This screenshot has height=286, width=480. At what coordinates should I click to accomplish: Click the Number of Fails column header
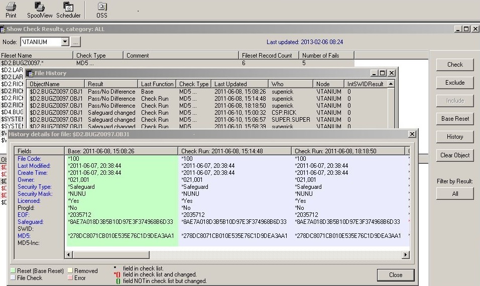[x=326, y=55]
